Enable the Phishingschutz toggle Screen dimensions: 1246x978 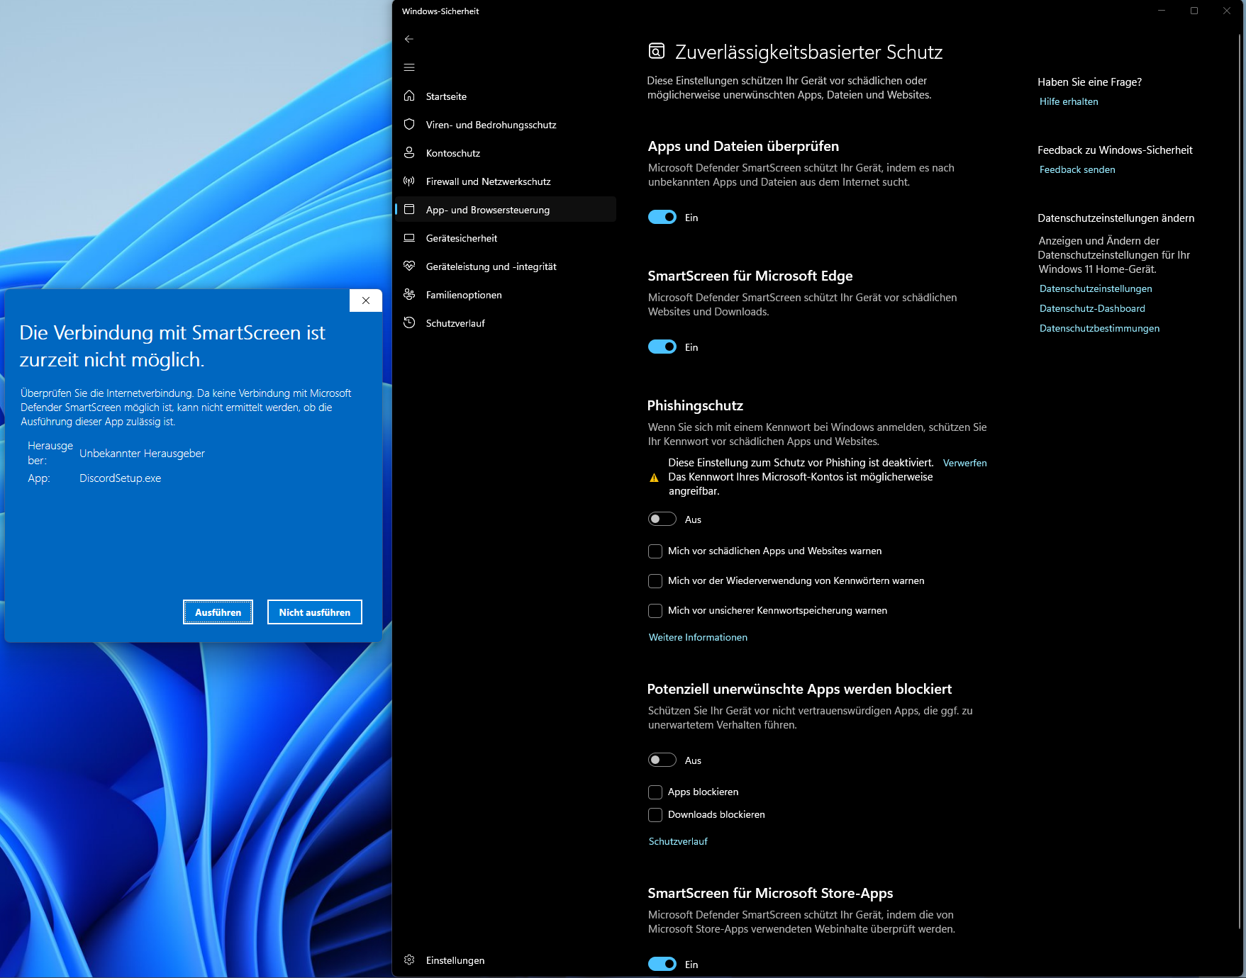(662, 519)
